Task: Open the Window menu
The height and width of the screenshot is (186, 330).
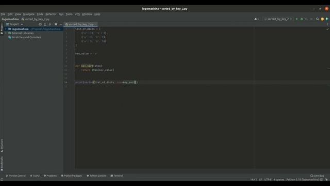Action: click(87, 14)
